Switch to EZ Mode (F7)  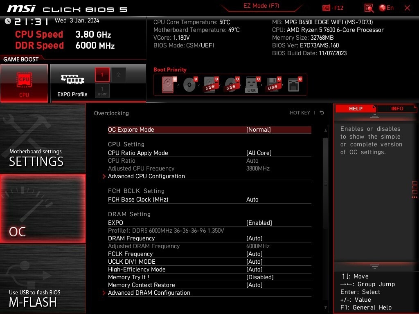pos(261,6)
